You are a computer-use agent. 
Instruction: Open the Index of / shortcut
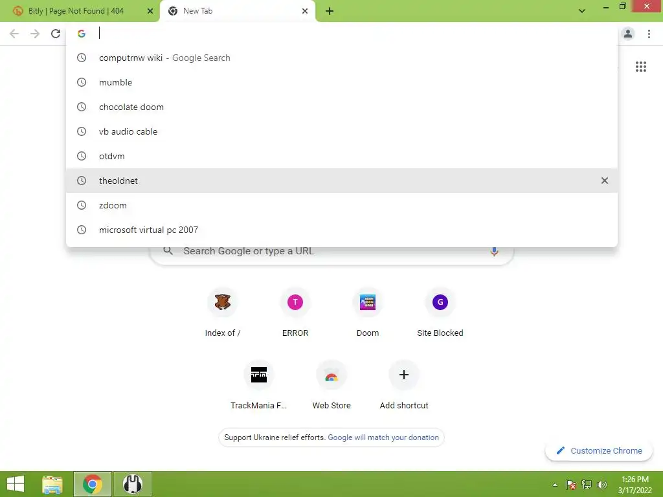[x=223, y=313]
